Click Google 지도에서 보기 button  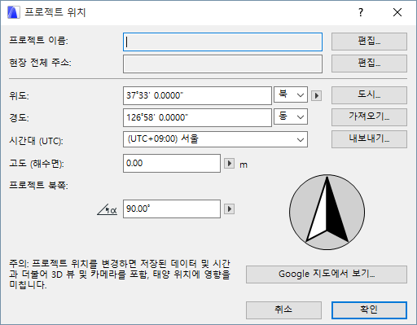point(327,274)
